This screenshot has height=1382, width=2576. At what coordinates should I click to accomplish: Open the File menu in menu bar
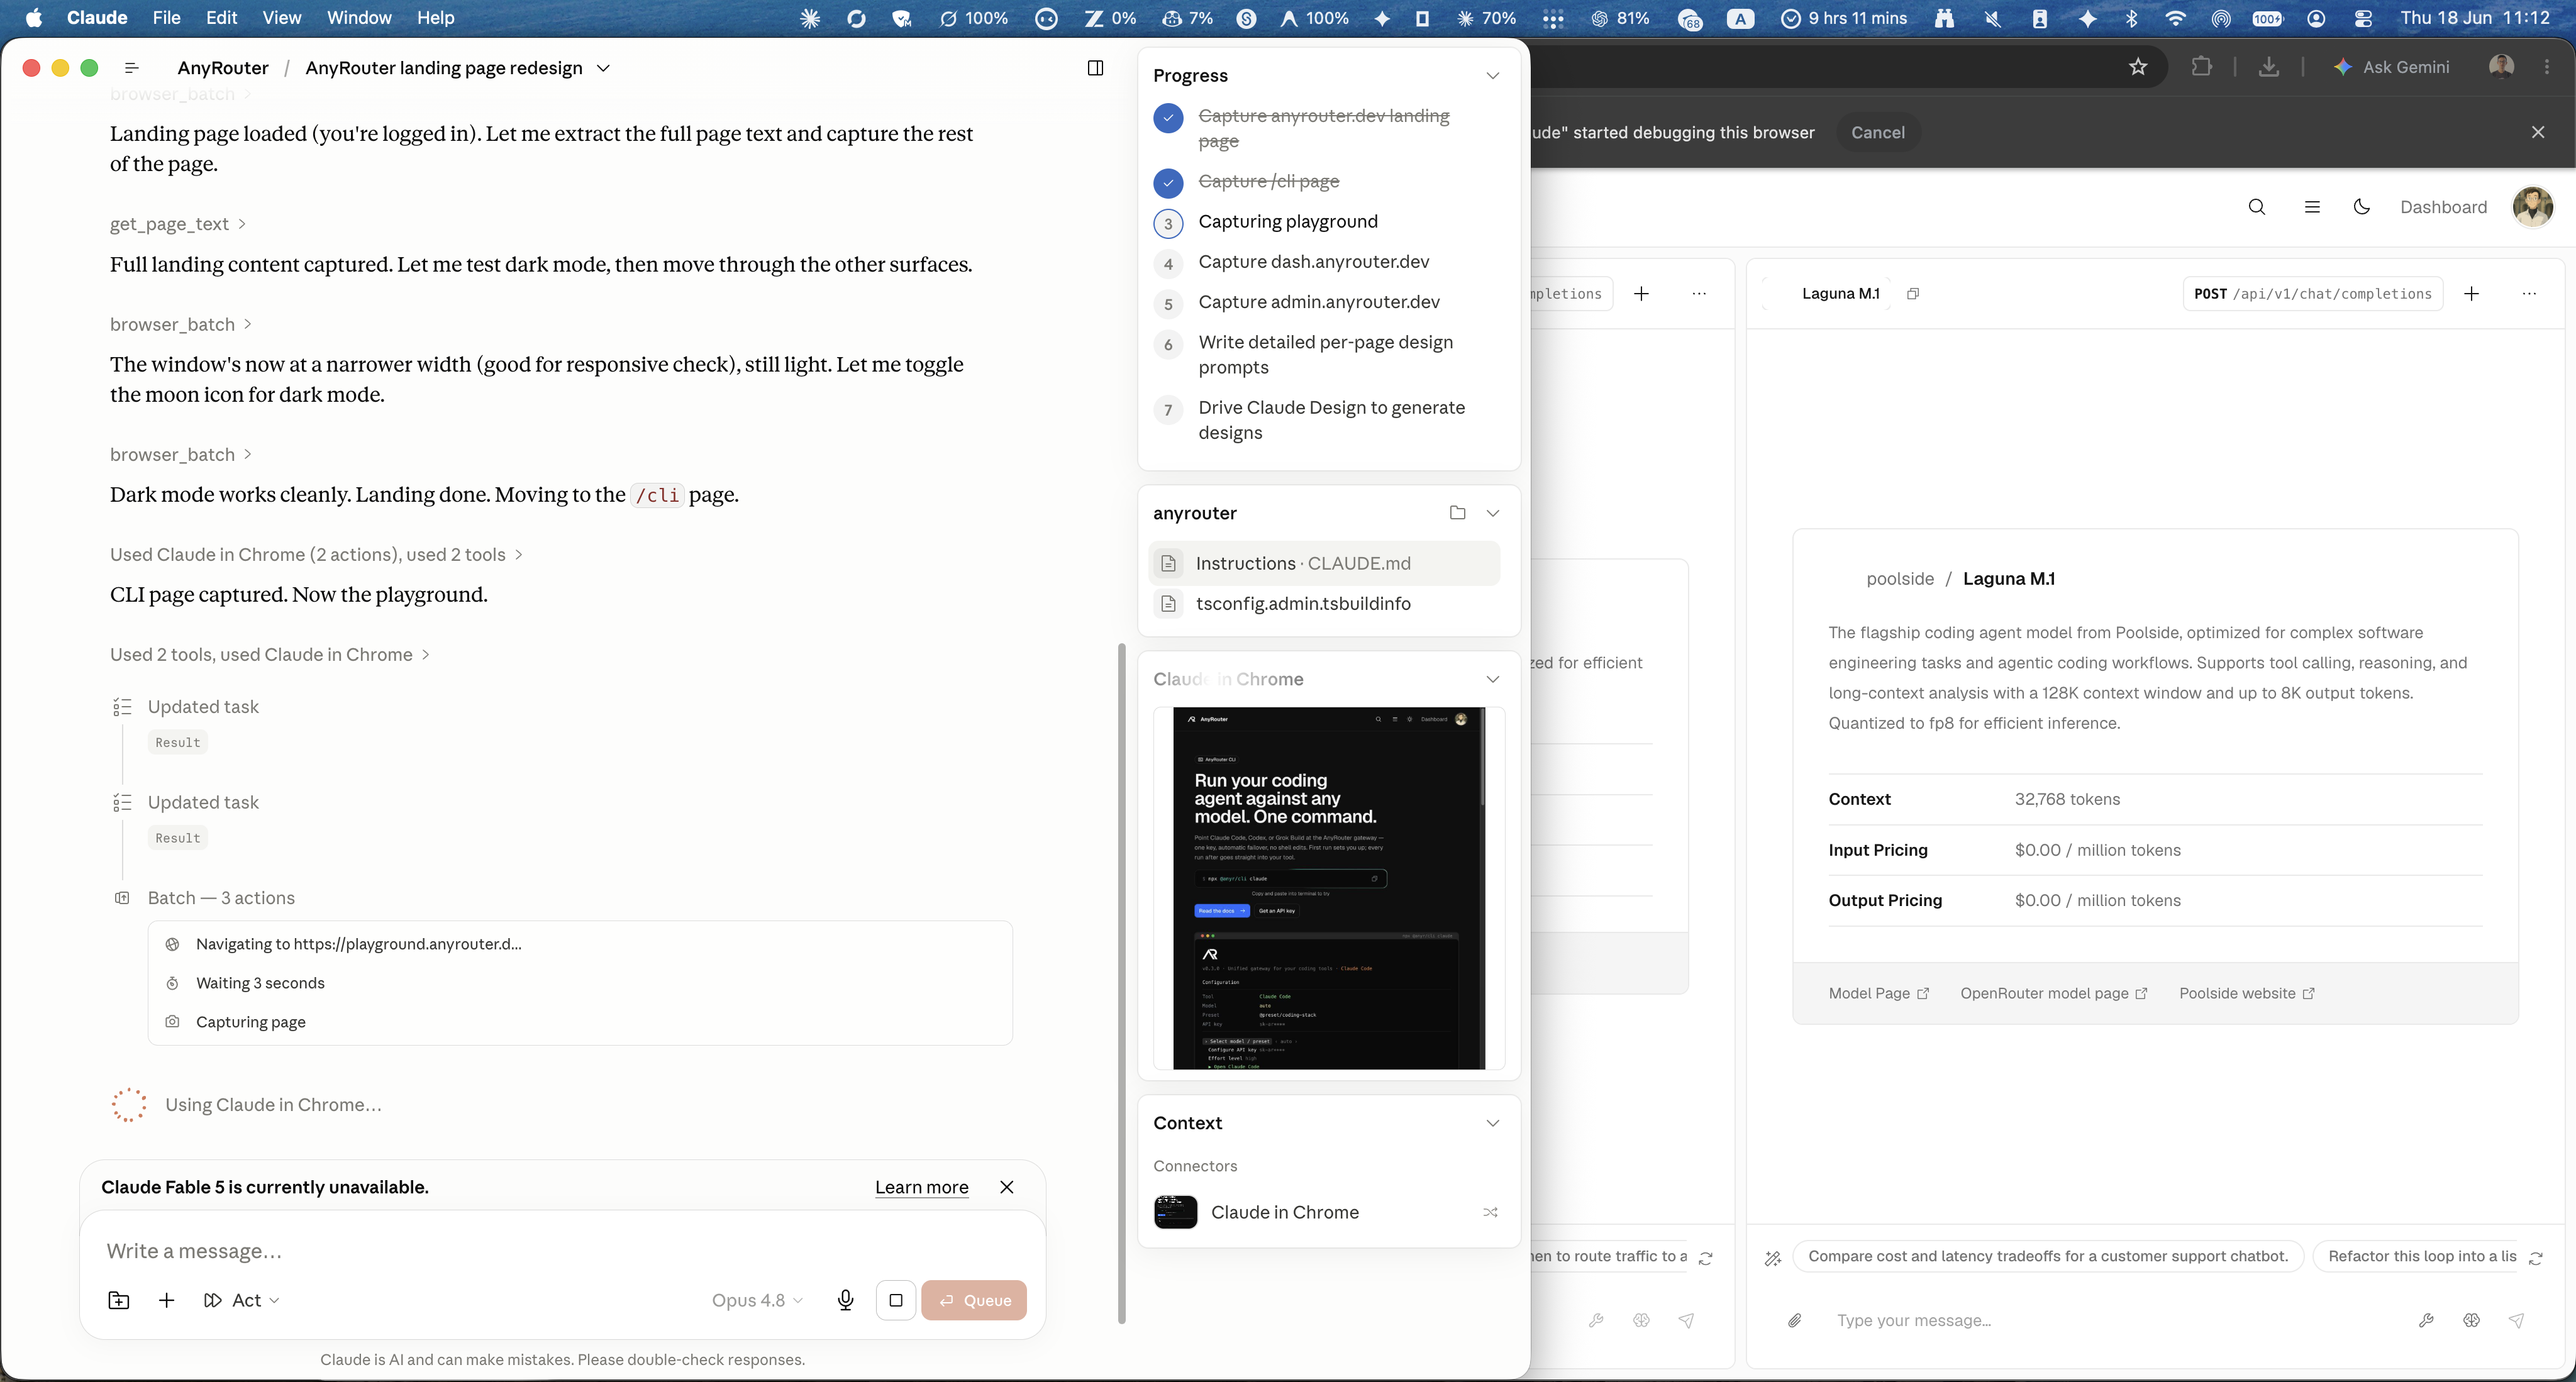click(x=167, y=18)
